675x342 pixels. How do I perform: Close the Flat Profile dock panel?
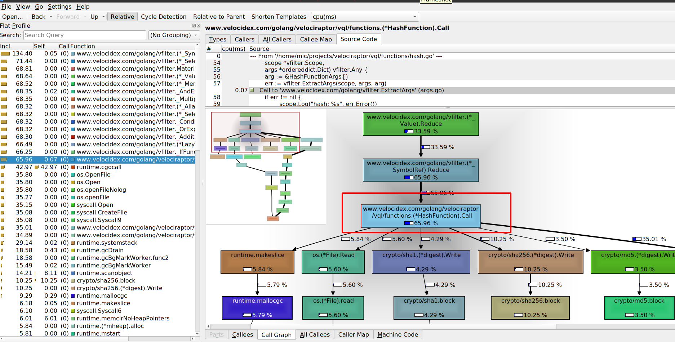(198, 26)
